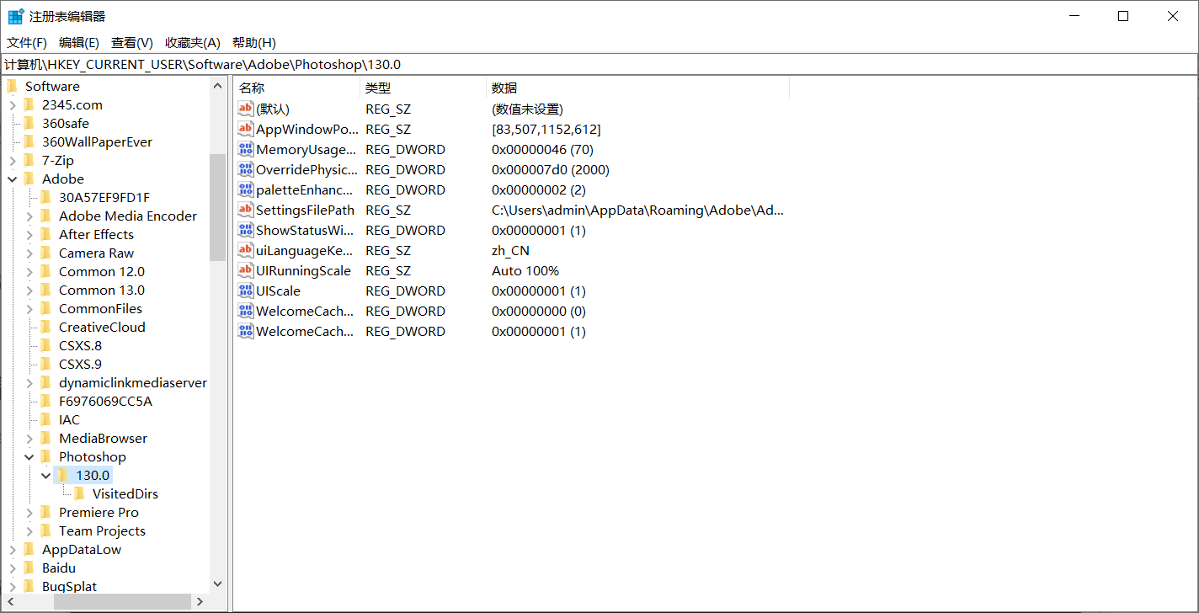Click the VisitedDirs folder icon
The width and height of the screenshot is (1199, 613).
[80, 493]
